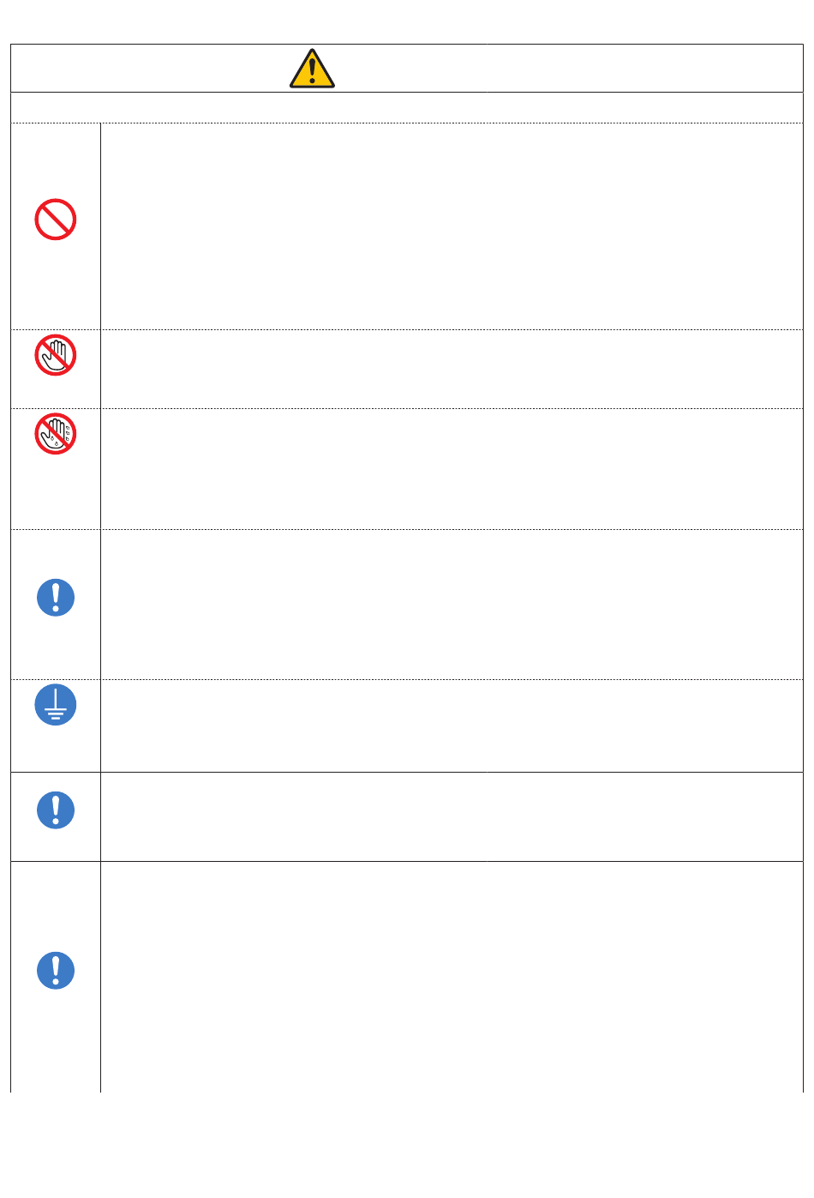Click empty text cell beside do-not-touch hand icon
814x1198 pixels.
click(452, 369)
